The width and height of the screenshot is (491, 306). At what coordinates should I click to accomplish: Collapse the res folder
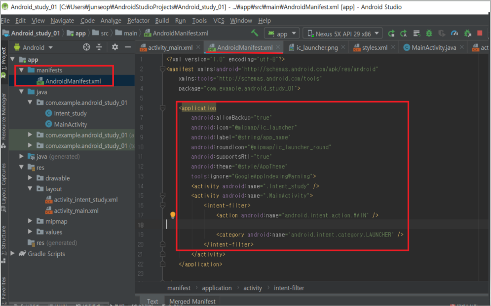21,167
